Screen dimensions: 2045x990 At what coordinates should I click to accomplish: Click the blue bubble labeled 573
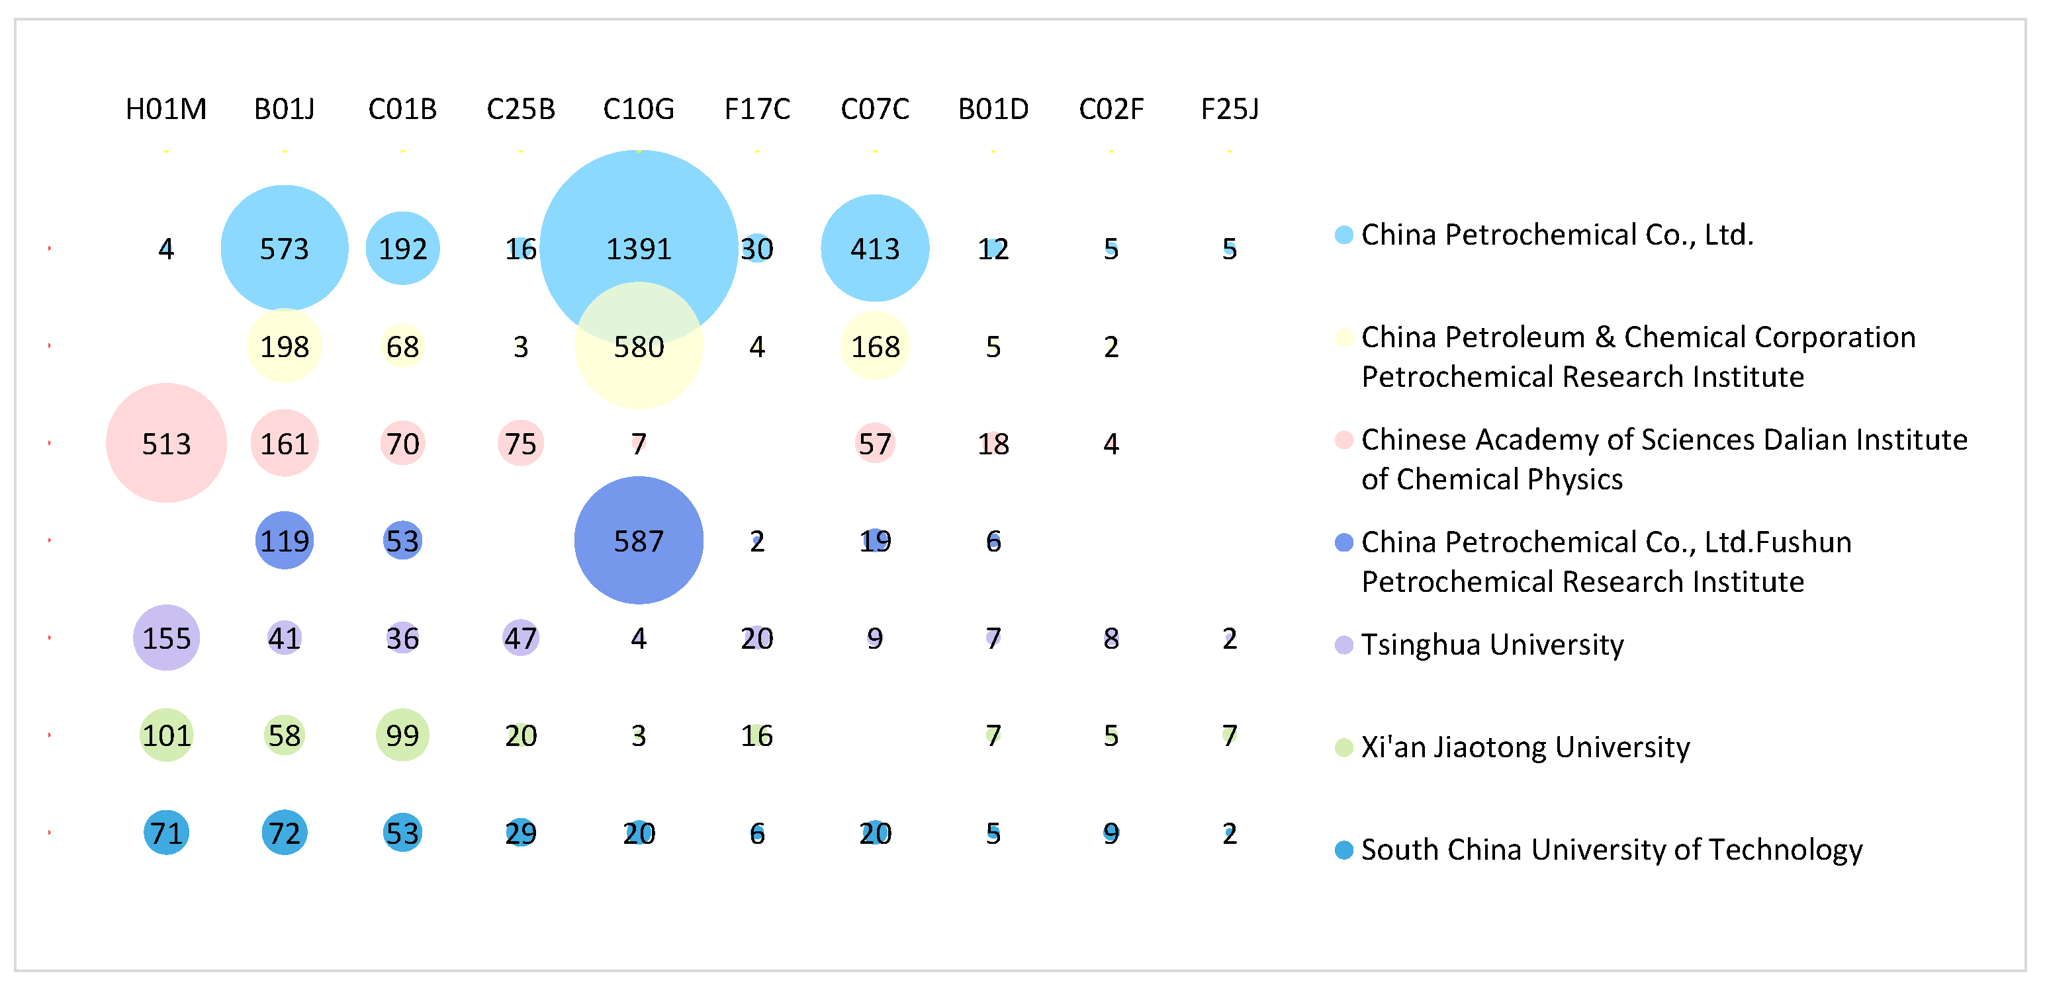[x=284, y=248]
